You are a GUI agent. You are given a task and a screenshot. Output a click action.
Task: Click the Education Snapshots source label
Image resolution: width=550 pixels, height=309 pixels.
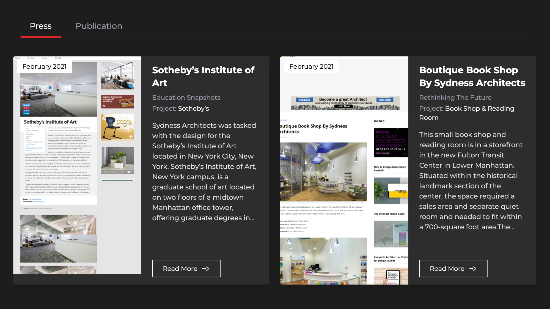coord(186,98)
